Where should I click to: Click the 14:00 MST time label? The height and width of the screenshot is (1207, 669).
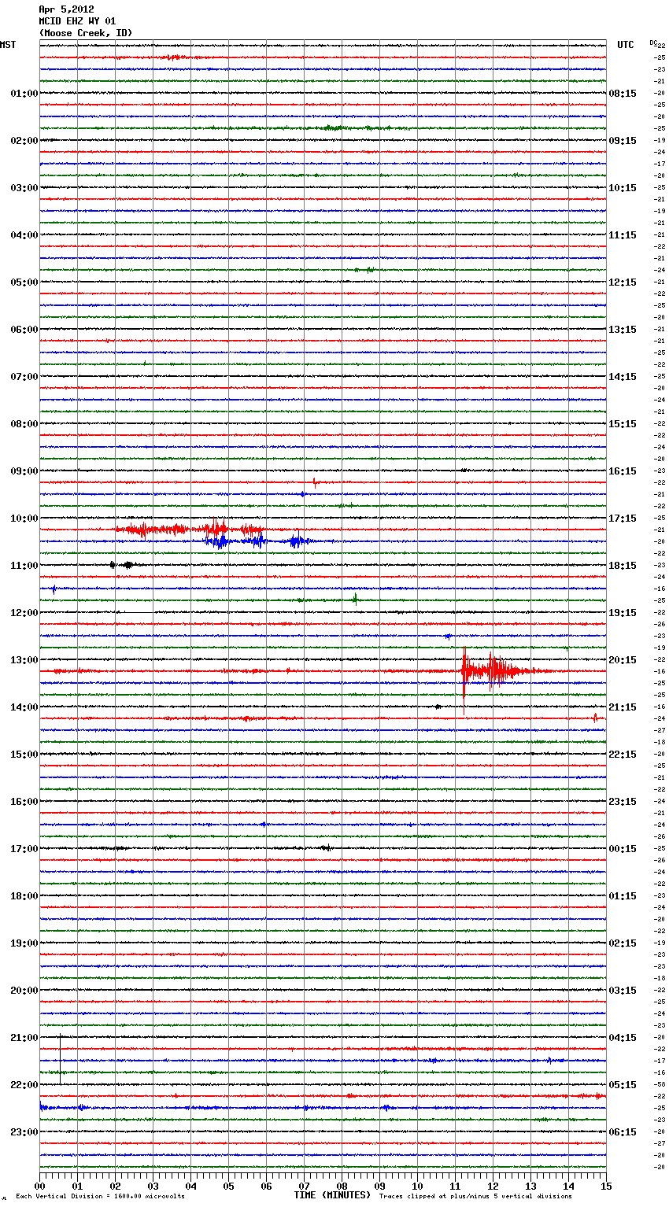point(24,707)
